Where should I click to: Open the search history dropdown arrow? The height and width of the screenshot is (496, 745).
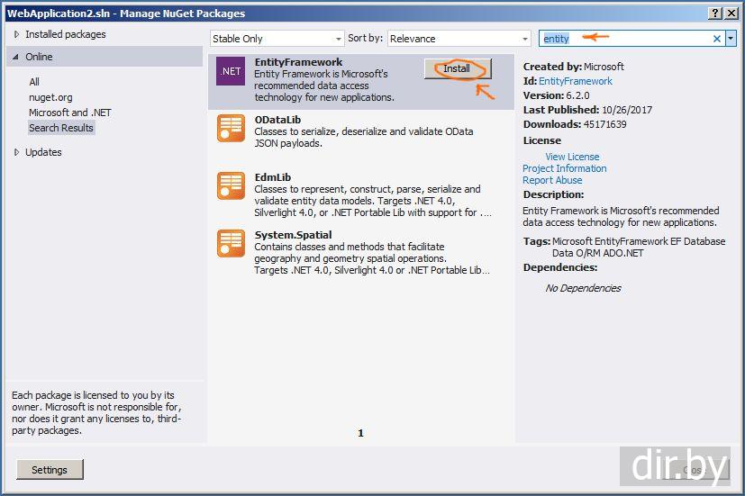point(731,39)
